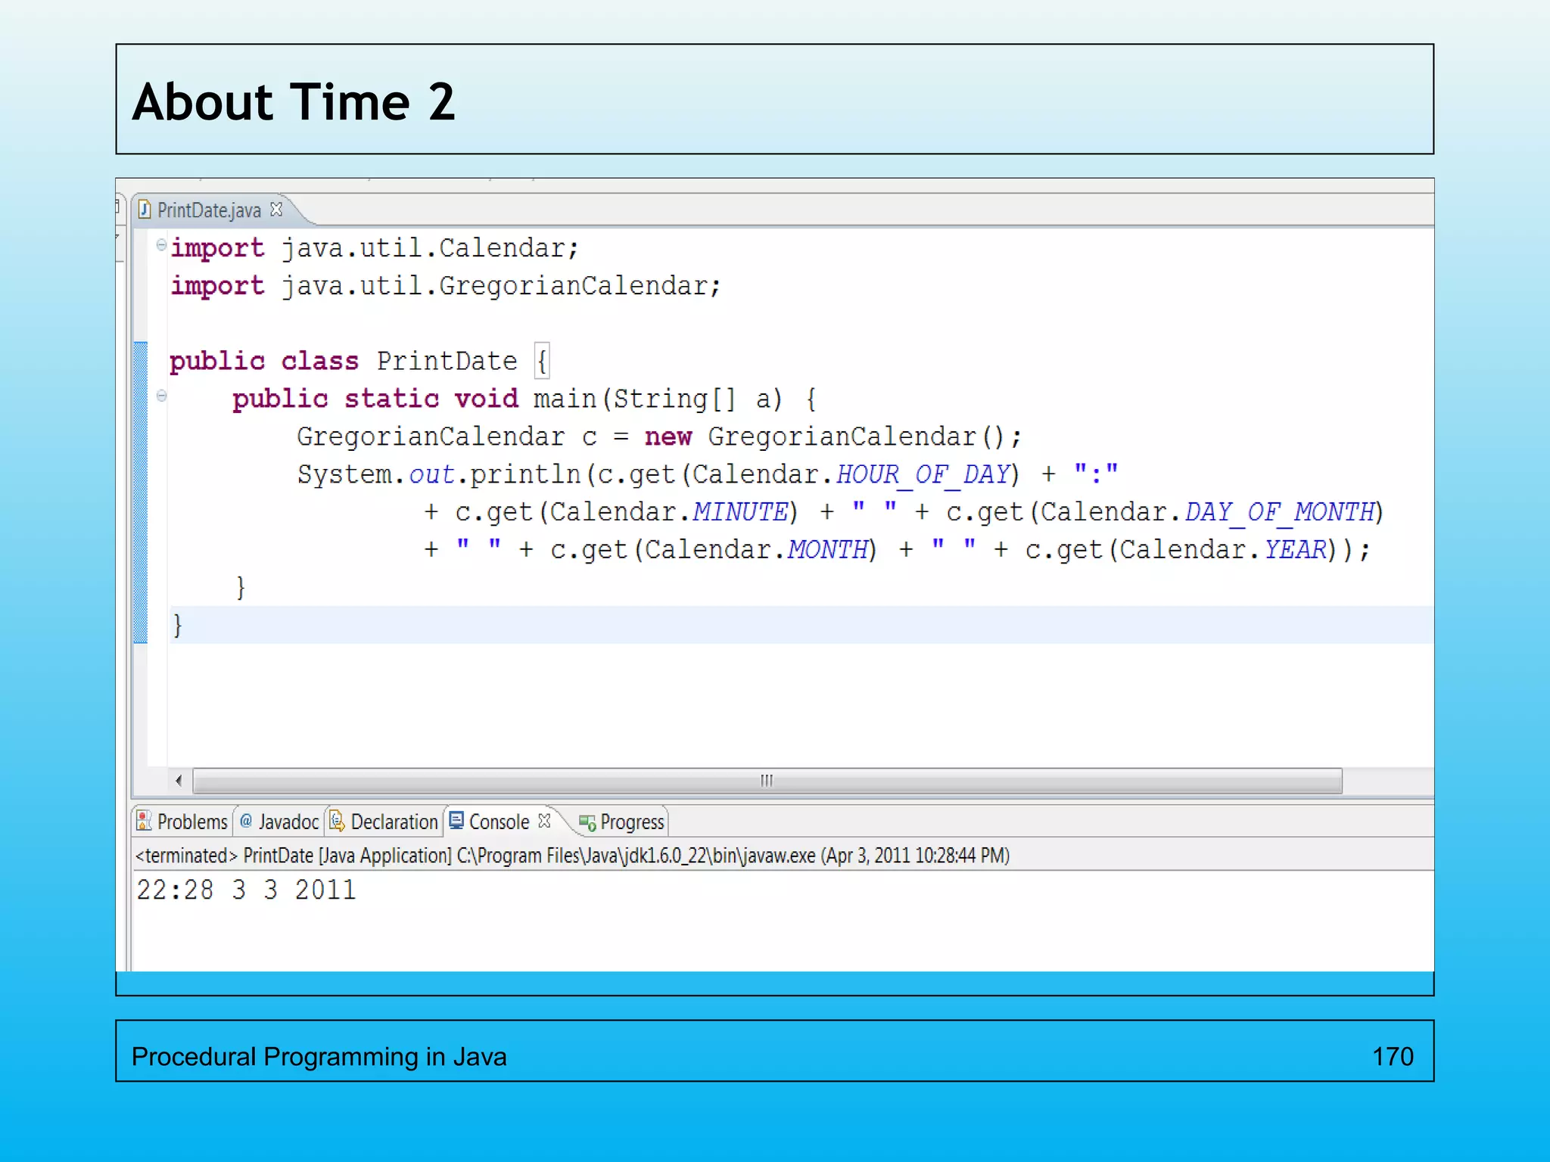Click the YEAR constant in code

click(x=1295, y=550)
